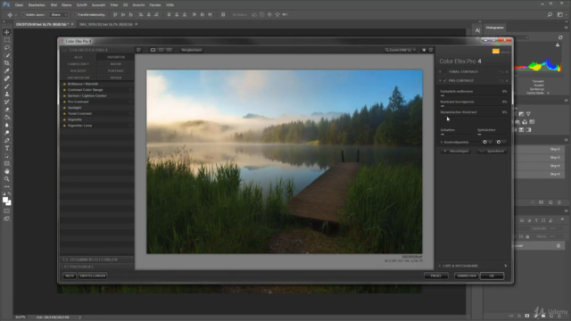Select the Crop tool

(7, 63)
